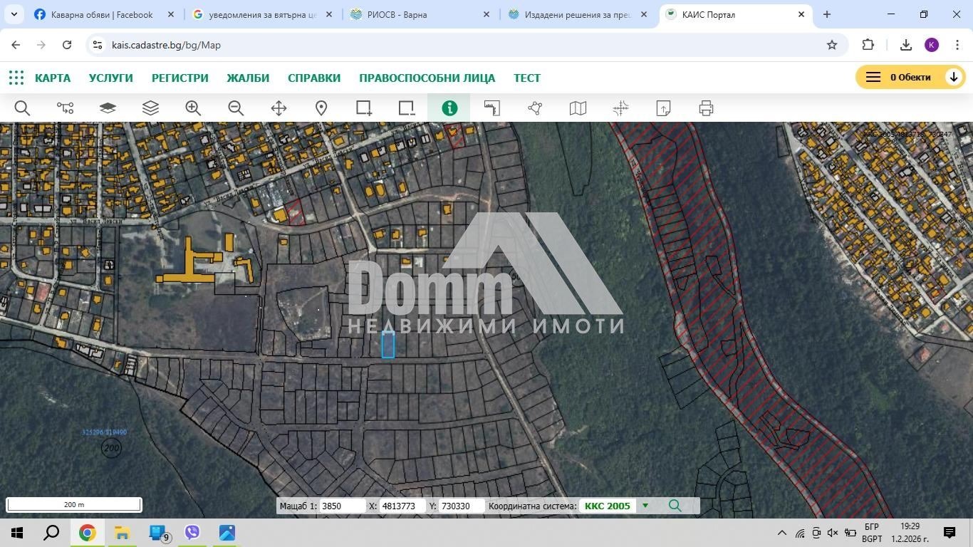The image size is (973, 547).
Task: Select the location pin tool
Action: (321, 108)
